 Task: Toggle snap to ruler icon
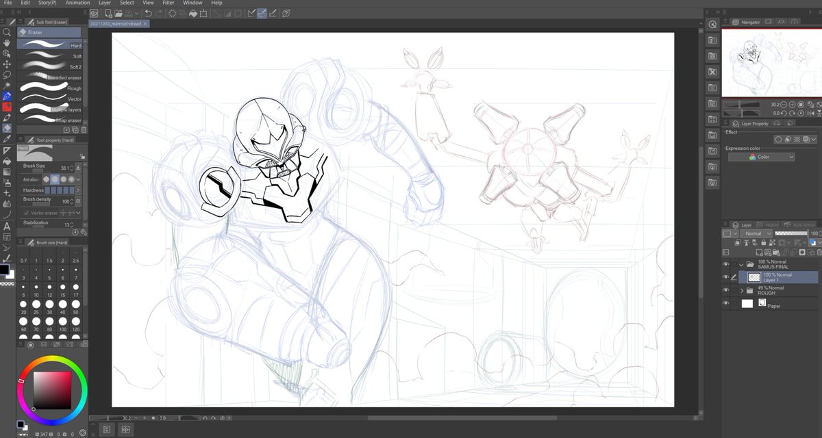(x=252, y=13)
